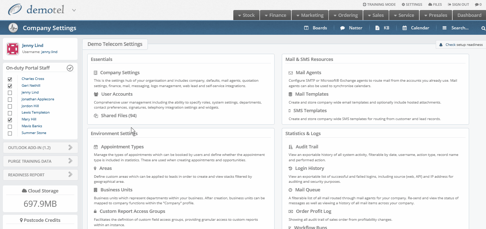Screen dimensions: 486x229
Task: Expand the Service menu
Action: click(x=404, y=15)
